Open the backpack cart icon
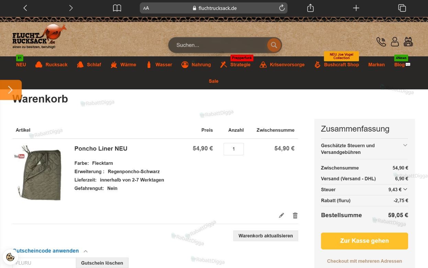428x268 pixels. tap(408, 42)
